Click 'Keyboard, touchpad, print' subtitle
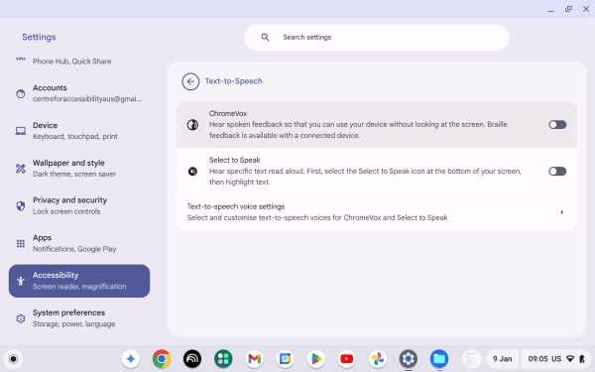595x372 pixels. (75, 136)
